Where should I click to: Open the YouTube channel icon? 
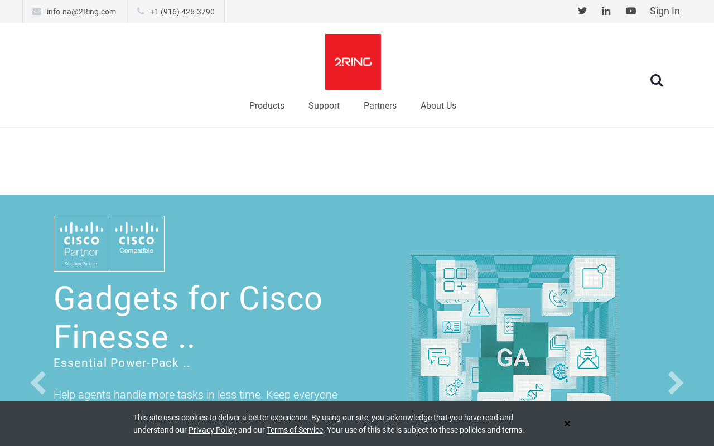(631, 11)
